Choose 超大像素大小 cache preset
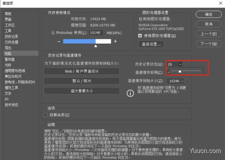The width and height of the screenshot is (225, 160). [x=82, y=91]
